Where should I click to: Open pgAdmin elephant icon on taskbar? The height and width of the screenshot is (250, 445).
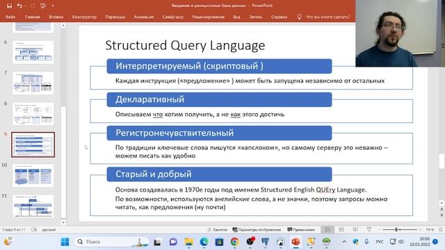tap(265, 242)
